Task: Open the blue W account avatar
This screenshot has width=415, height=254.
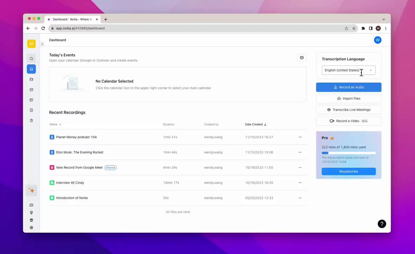Action: [377, 40]
